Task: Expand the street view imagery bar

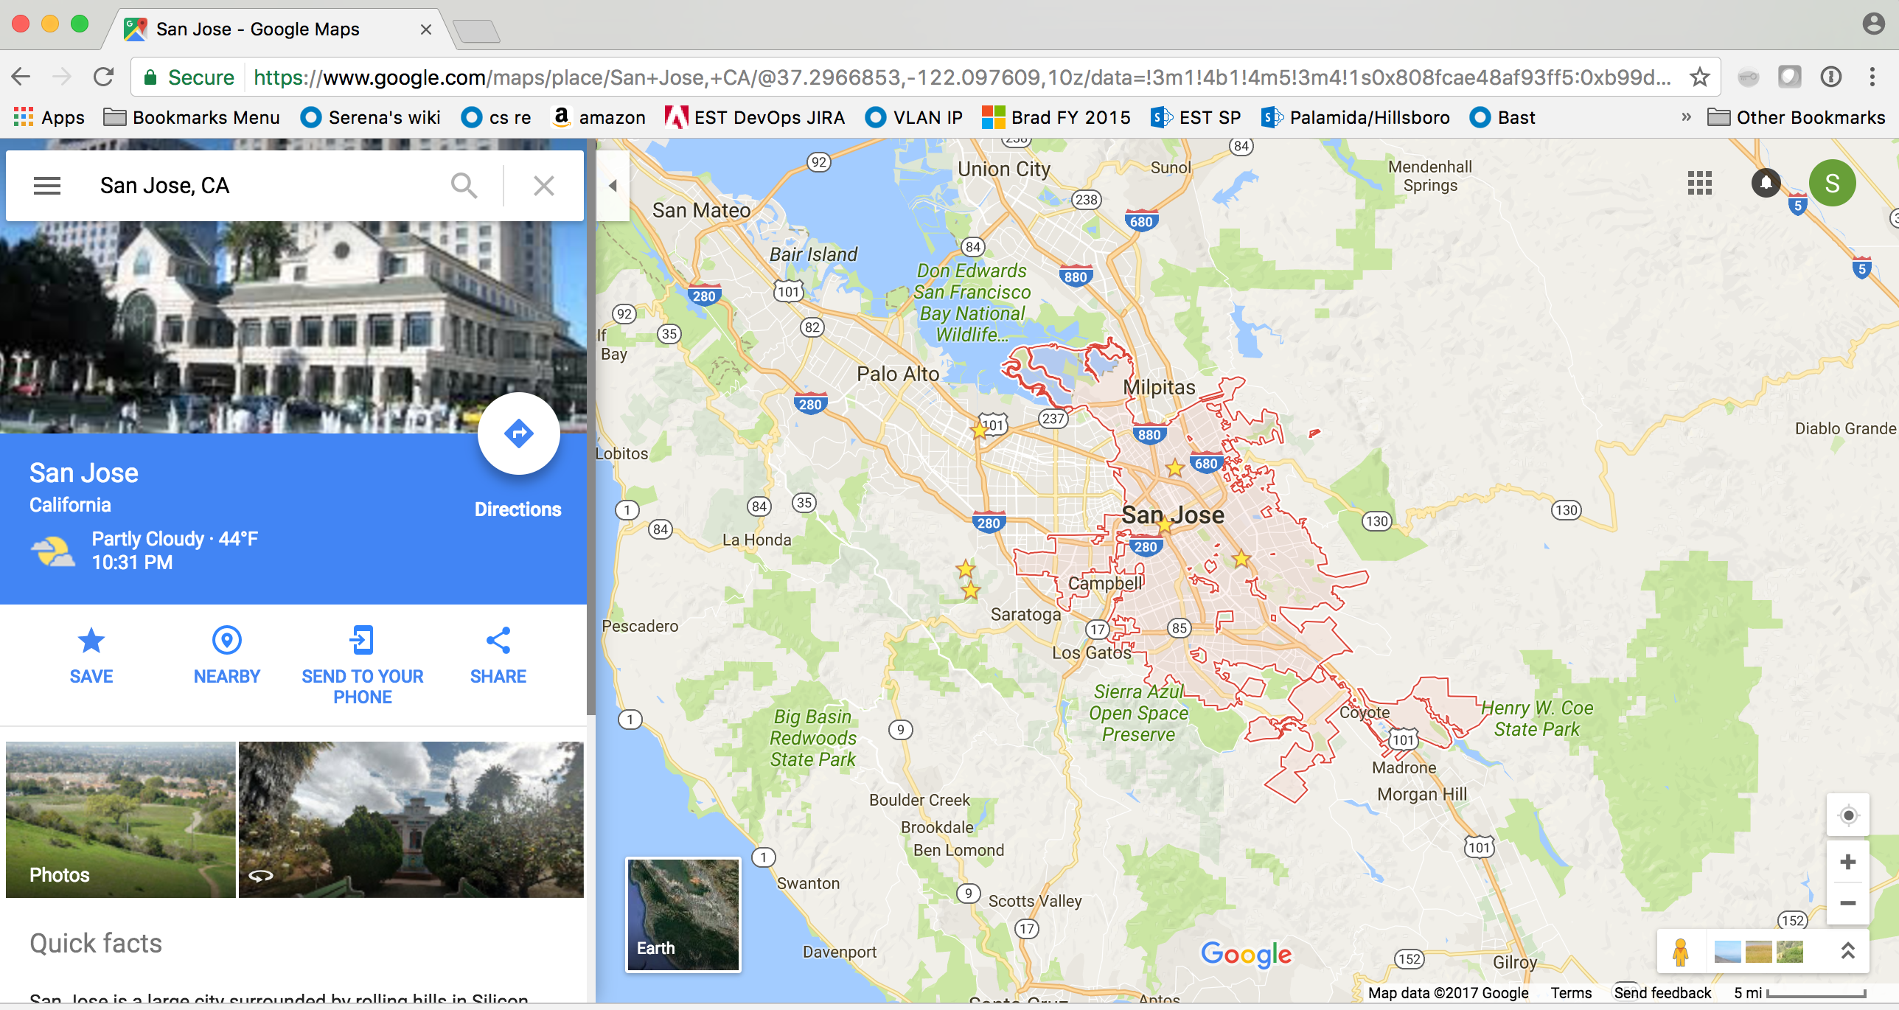Action: [1848, 951]
